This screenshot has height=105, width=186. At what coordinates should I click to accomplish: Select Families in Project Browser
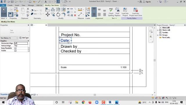tap(165, 32)
